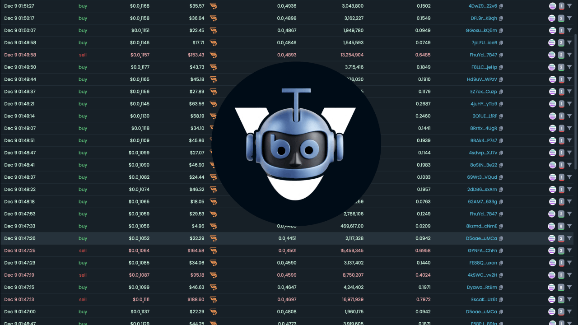Select the highlighted Dec 9 01:47:26 buy row
The height and width of the screenshot is (325, 578).
(287, 238)
